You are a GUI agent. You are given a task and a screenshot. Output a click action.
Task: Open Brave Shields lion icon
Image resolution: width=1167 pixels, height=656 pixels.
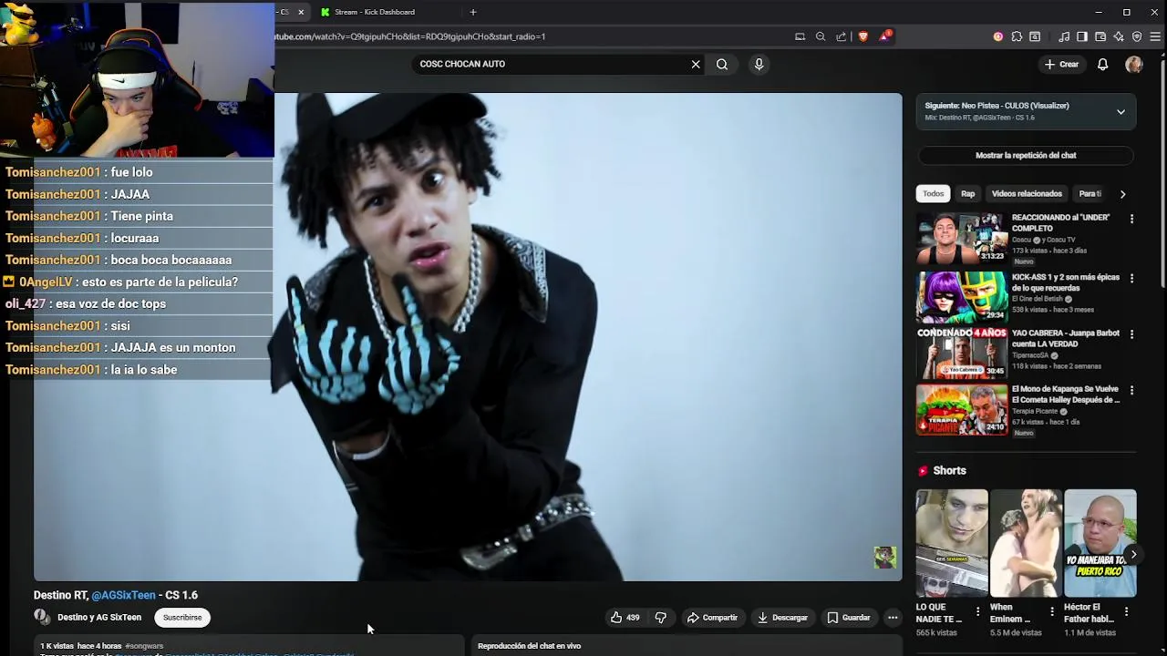pos(862,36)
